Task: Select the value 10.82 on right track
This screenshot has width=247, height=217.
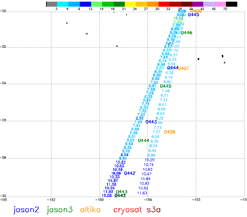Action: point(143,188)
